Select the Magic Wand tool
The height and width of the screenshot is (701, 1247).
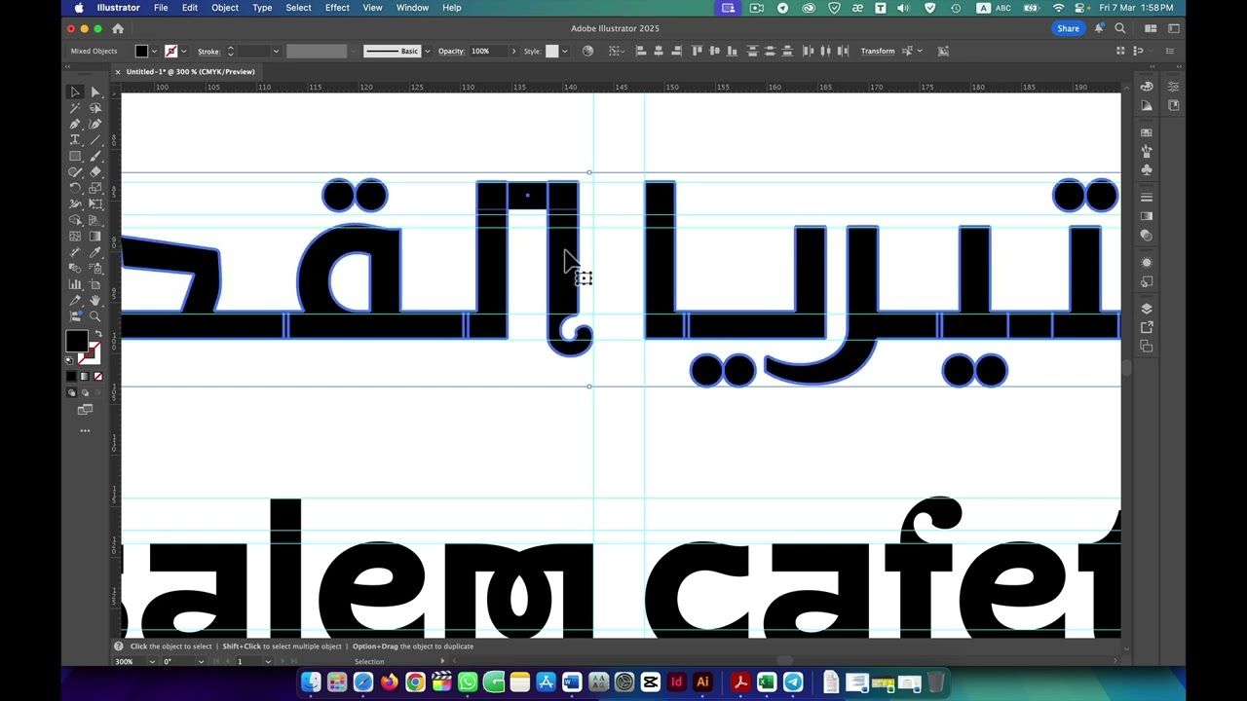(75, 108)
